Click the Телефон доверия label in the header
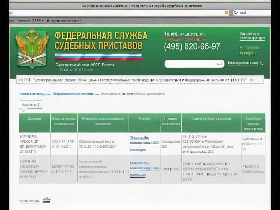The width and height of the screenshot is (280, 210). 184,34
